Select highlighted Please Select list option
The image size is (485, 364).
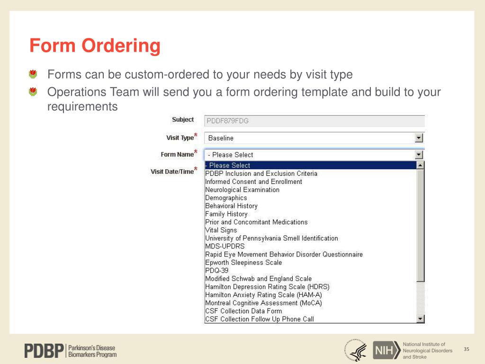coord(311,165)
